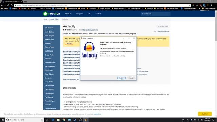Select Financial Apps in the sidebar

coord(50,101)
